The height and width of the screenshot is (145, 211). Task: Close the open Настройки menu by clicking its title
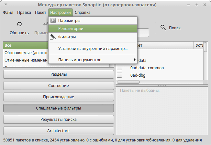61,13
